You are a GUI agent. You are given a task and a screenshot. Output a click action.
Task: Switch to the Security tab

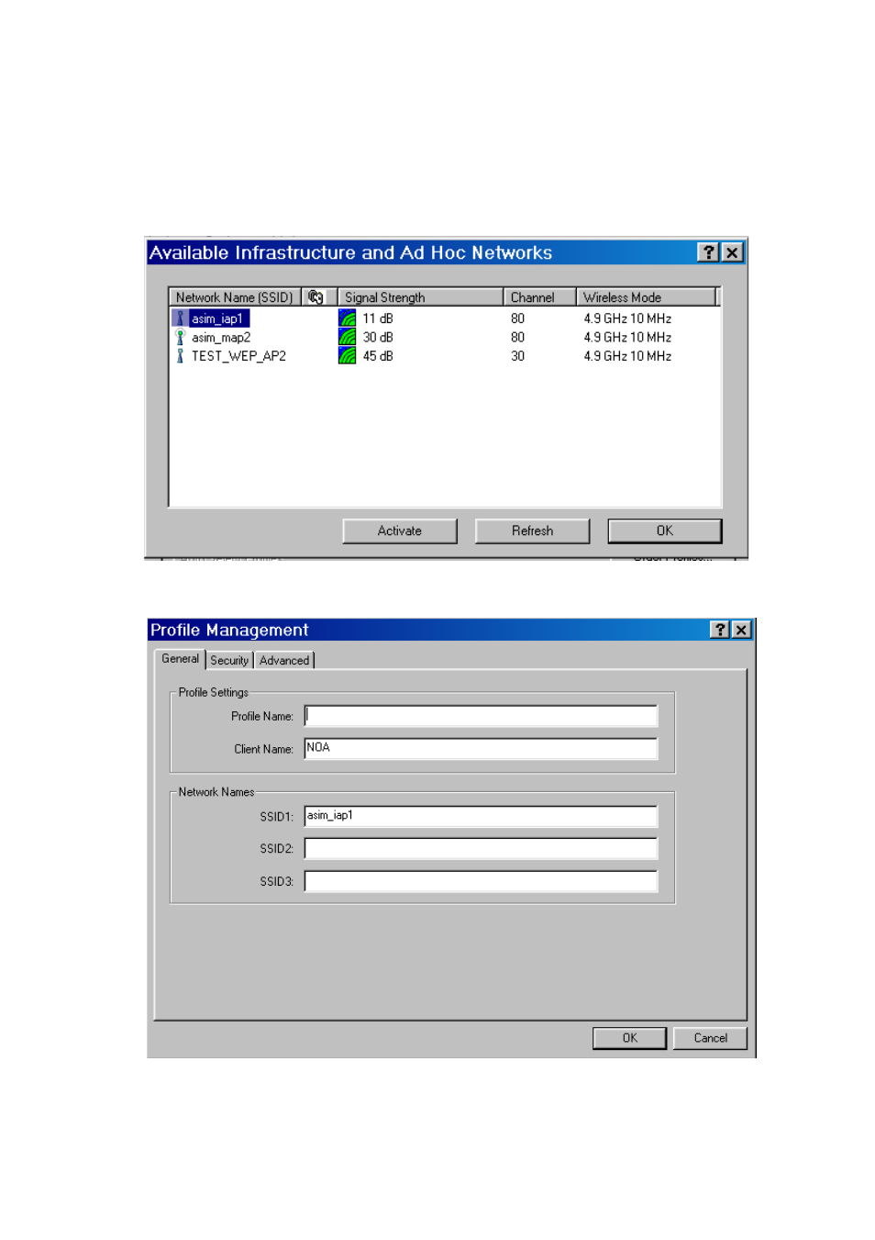click(229, 661)
